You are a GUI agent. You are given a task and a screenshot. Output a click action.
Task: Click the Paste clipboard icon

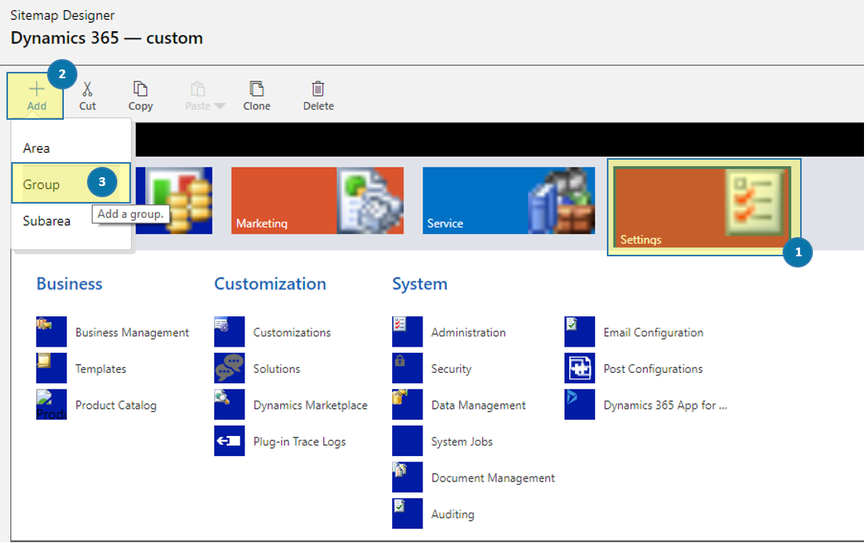pyautogui.click(x=197, y=89)
